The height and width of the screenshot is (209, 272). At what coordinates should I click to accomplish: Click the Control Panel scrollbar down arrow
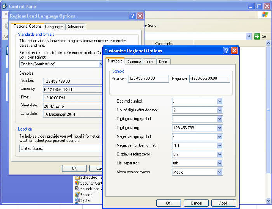pyautogui.click(x=268, y=200)
